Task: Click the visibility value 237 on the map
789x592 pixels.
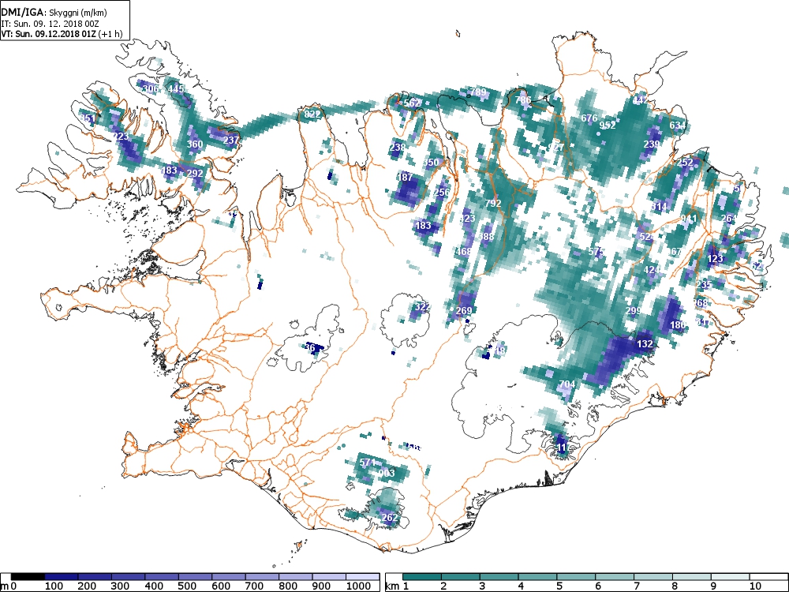Action: point(231,140)
